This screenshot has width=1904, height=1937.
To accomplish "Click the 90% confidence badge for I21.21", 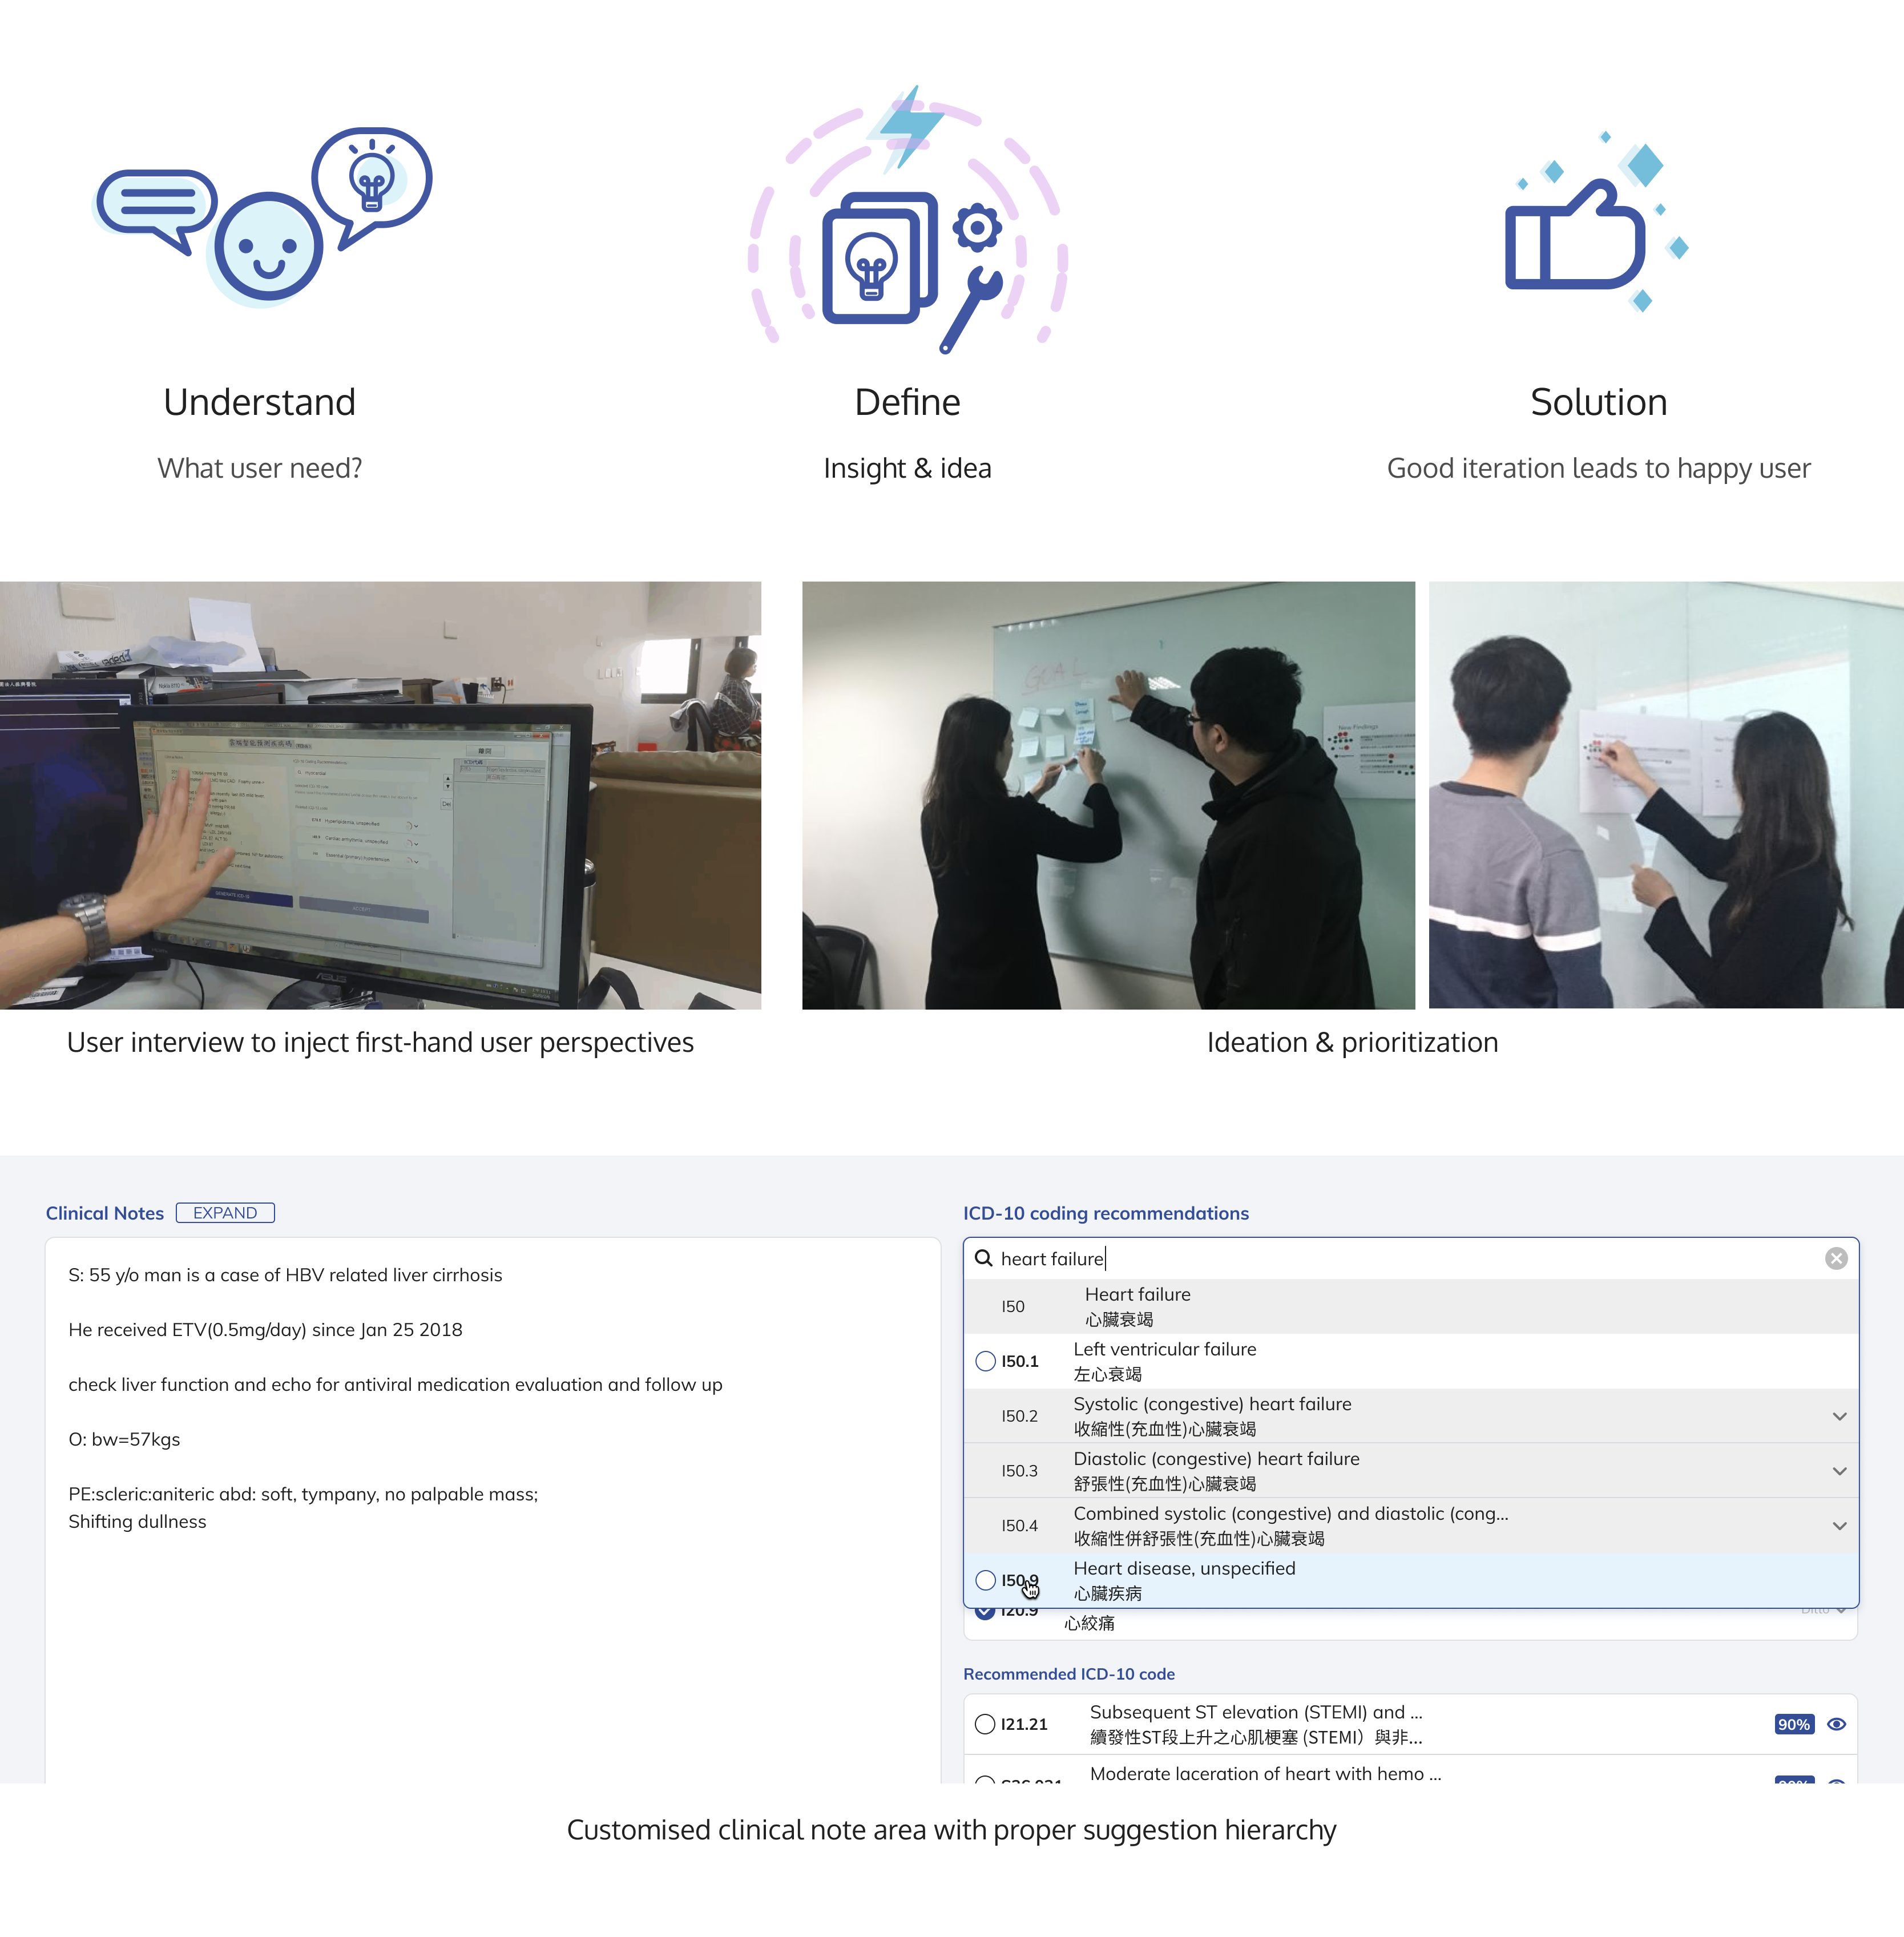I will click(1793, 1724).
